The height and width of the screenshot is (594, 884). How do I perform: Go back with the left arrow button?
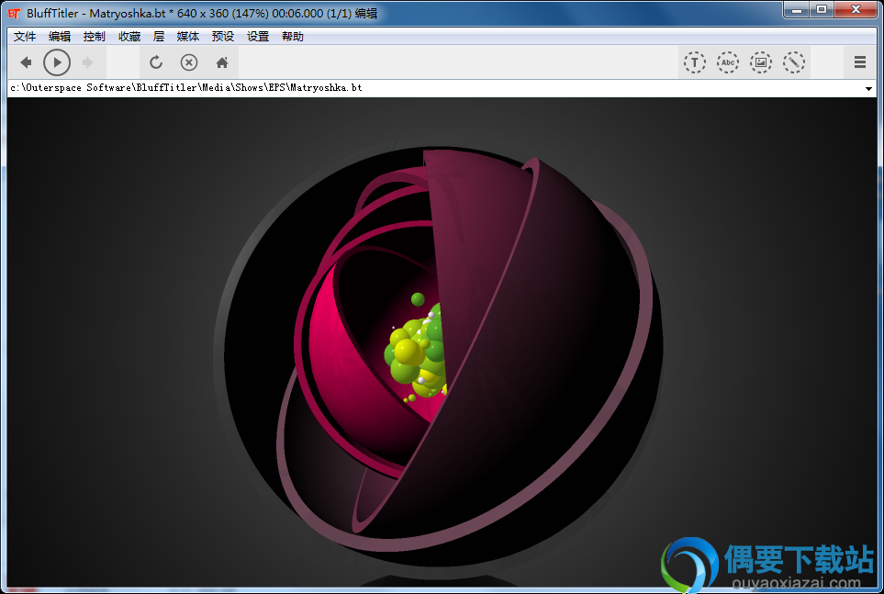click(x=26, y=62)
